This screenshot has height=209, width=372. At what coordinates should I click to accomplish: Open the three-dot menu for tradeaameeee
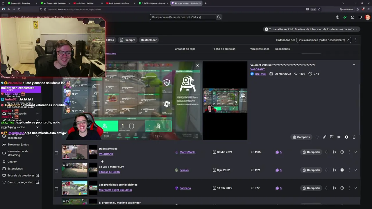point(349,152)
